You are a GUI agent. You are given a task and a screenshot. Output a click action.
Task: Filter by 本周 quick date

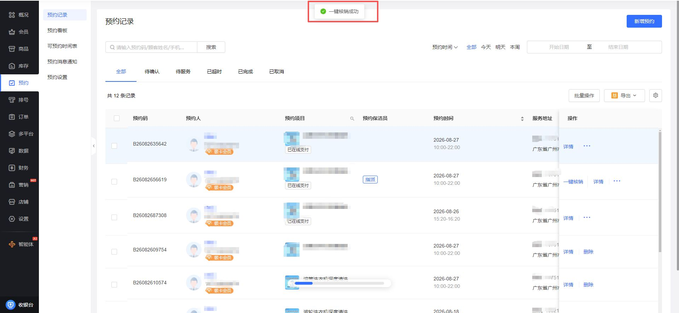[x=515, y=47]
